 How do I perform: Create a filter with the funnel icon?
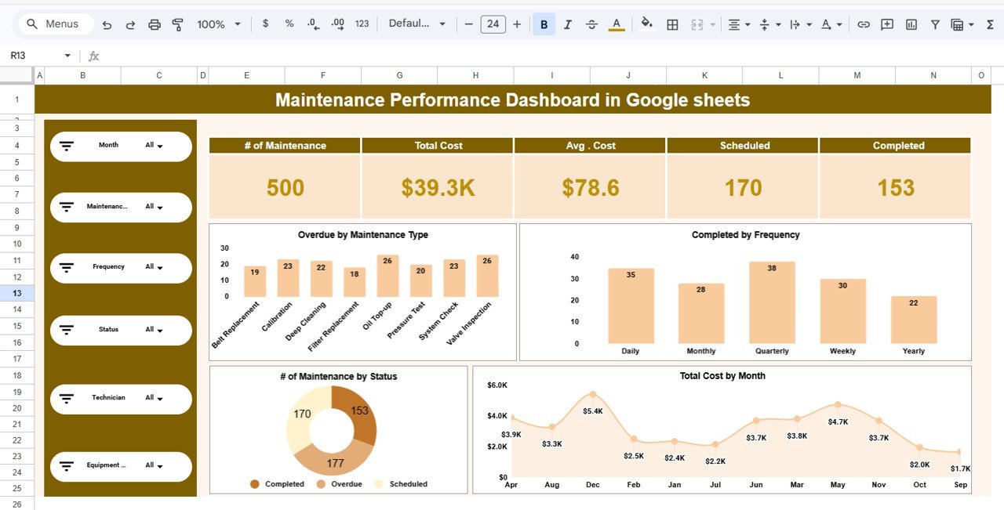tap(935, 24)
